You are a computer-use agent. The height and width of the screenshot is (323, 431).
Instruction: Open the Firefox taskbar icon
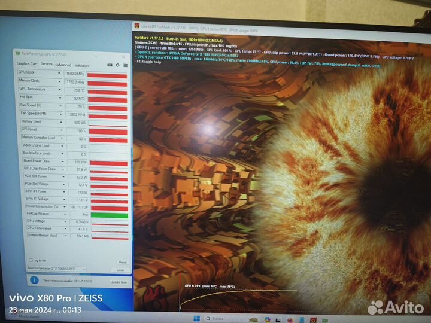click(290, 320)
